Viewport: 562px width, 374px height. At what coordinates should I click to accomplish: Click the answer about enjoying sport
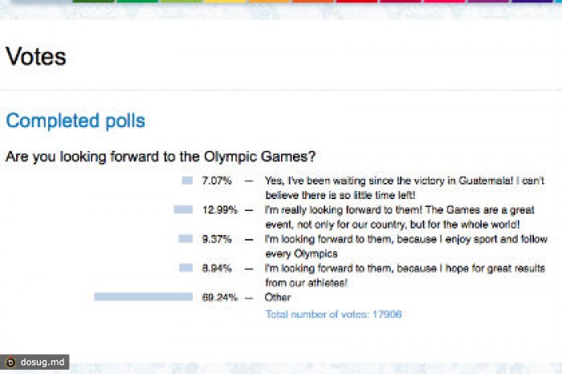406,246
